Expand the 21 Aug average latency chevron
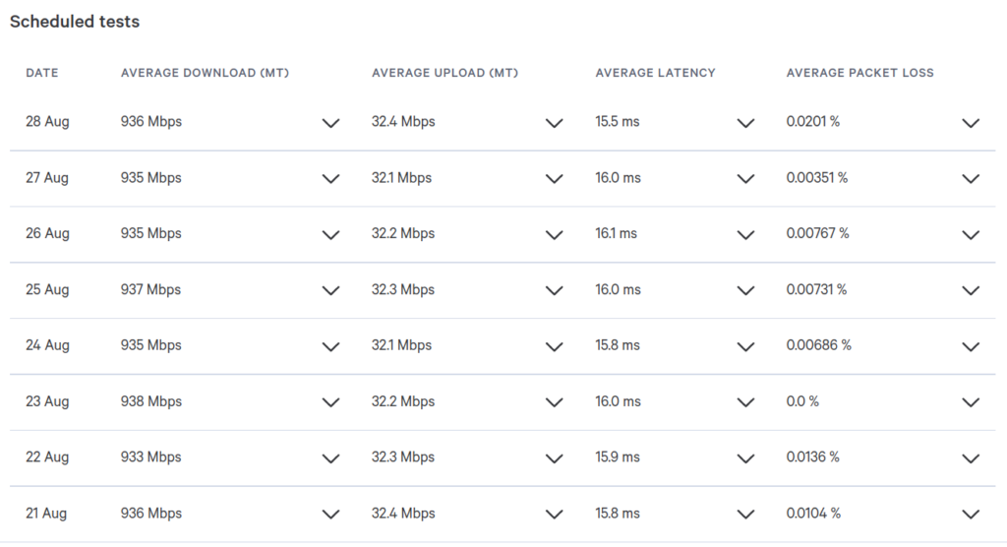The height and width of the screenshot is (547, 1007). 745,515
